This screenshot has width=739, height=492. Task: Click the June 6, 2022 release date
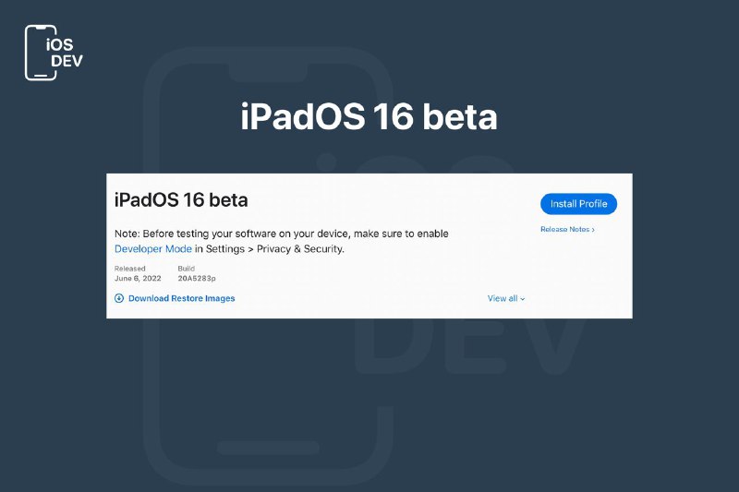point(138,278)
